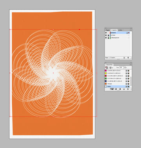141x148 pixels.
Task: Click show gradient swatches icon
Action: click(120, 89)
